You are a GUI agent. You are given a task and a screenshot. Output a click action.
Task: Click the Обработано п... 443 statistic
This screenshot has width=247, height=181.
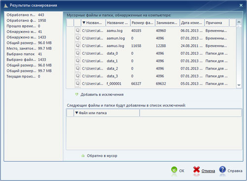(x=25, y=15)
